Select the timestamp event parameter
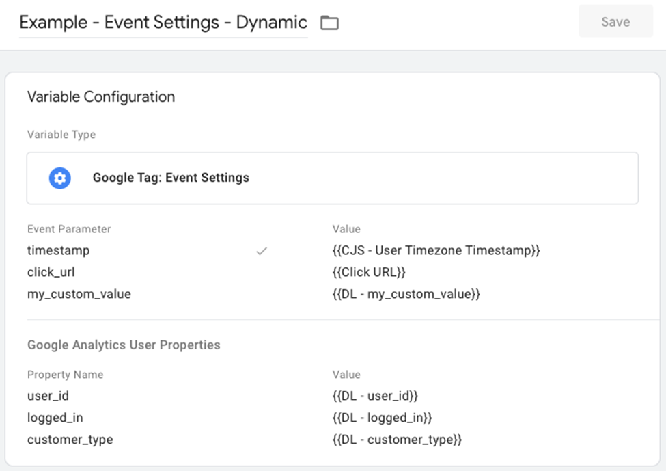Viewport: 666px width, 471px height. (x=58, y=251)
